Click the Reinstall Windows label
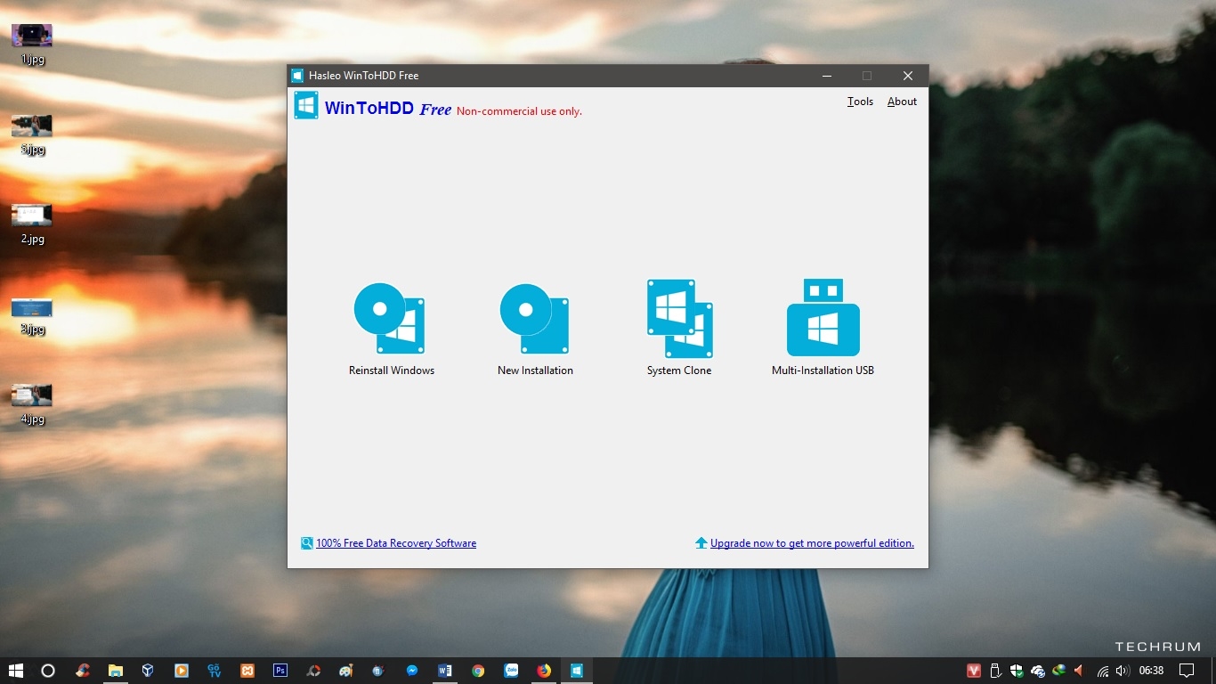Image resolution: width=1216 pixels, height=684 pixels. coord(392,370)
